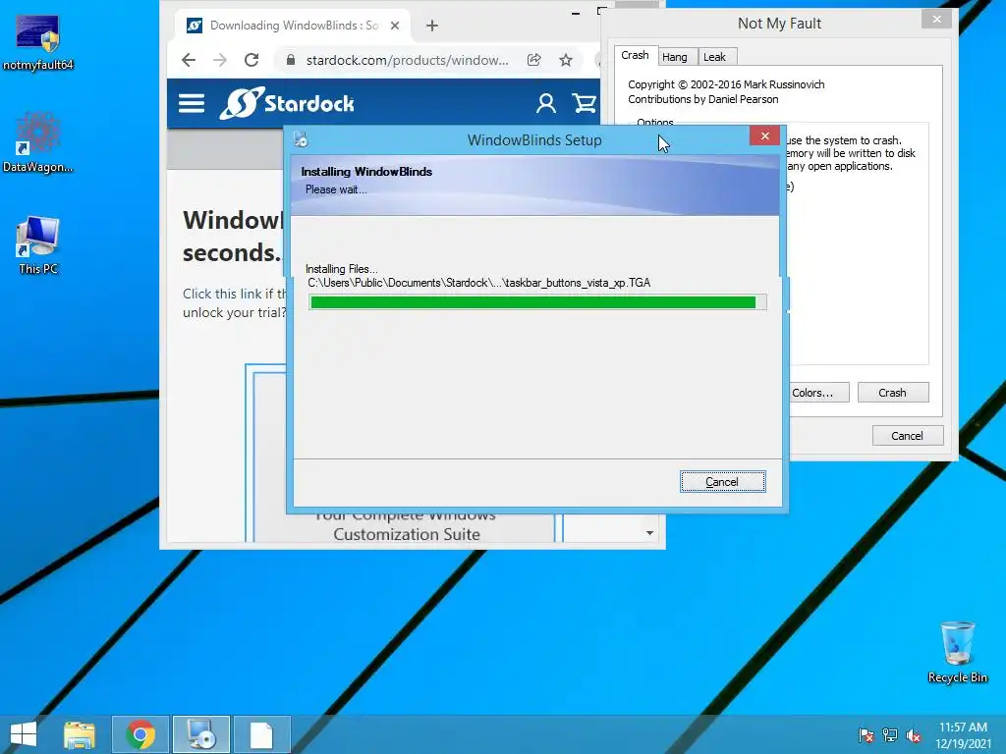Open the Action Center flag tray icon
Viewport: 1006px width, 754px height.
[866, 735]
